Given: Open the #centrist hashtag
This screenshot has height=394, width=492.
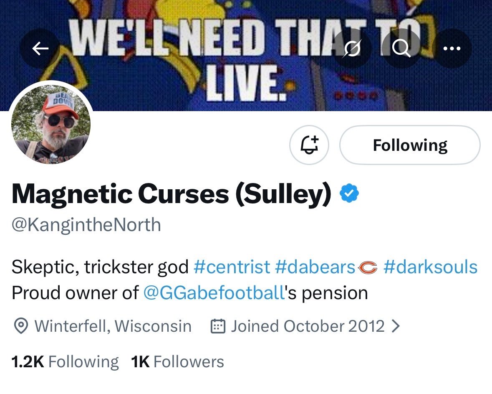Looking at the screenshot, I should (x=232, y=267).
